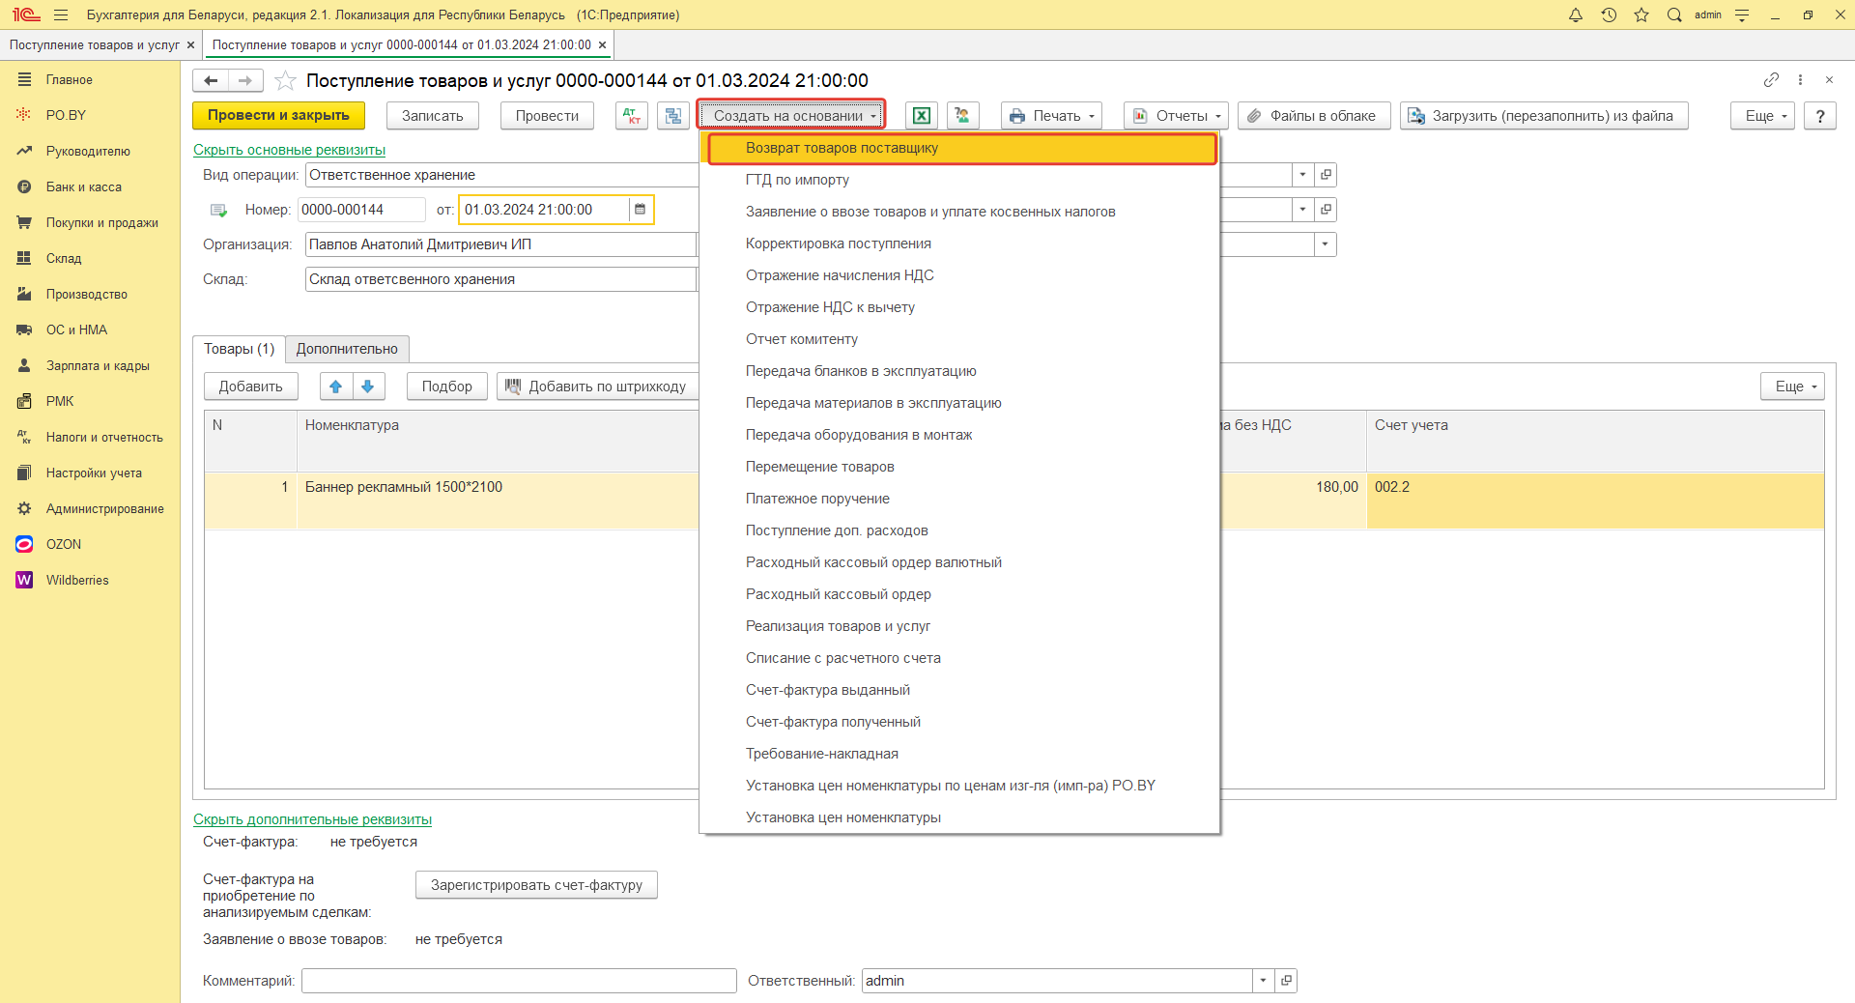Screen dimensions: 1855x1003
Task: Open history clock icon
Action: click(1609, 14)
